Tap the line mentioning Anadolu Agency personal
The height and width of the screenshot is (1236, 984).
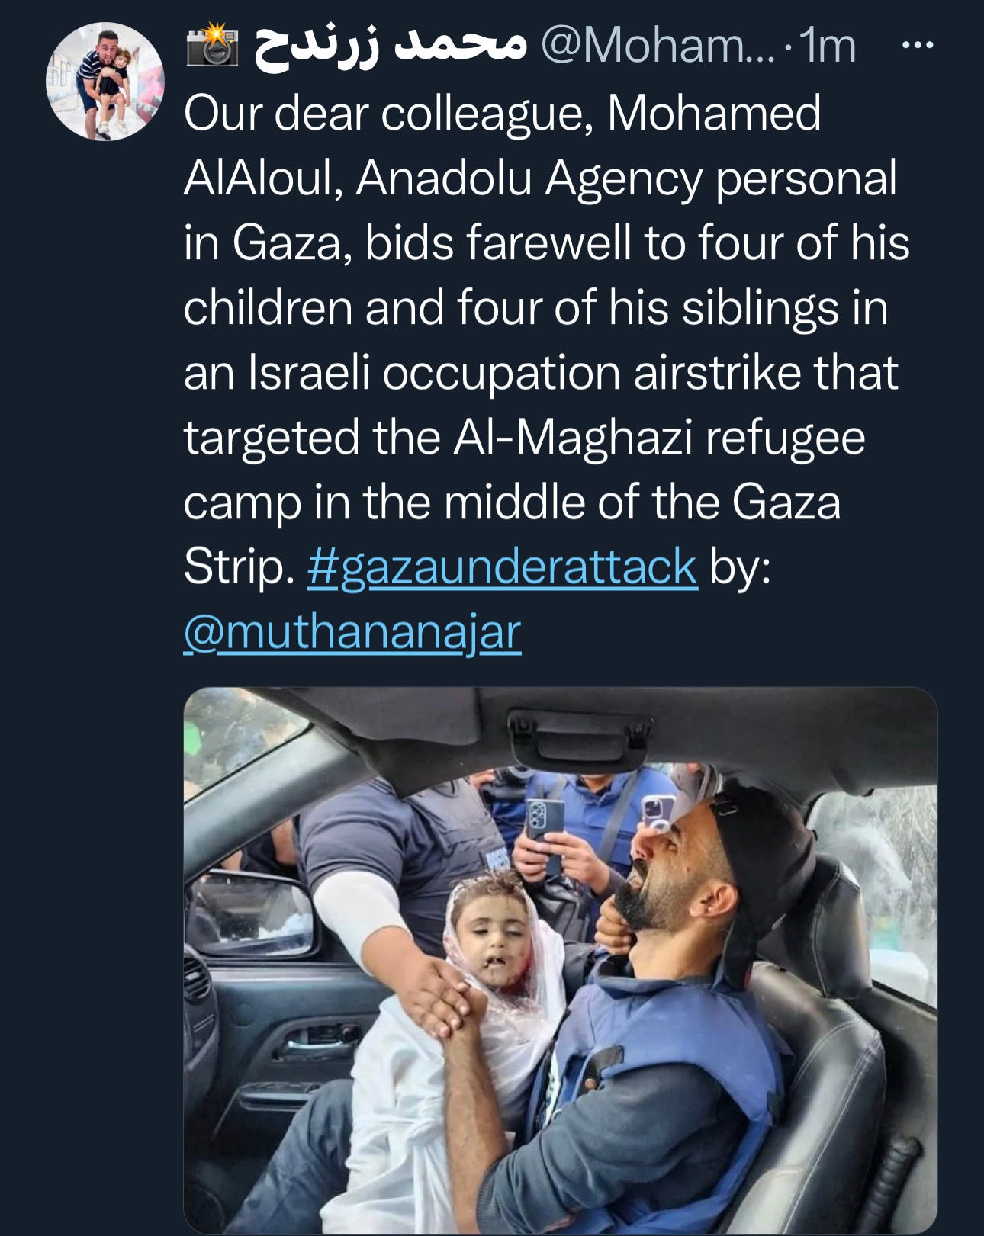coord(540,178)
